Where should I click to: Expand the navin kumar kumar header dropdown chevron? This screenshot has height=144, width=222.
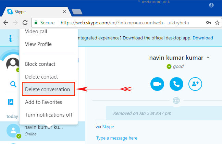tap(208, 58)
